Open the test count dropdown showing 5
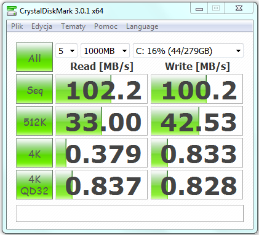 tap(66, 51)
